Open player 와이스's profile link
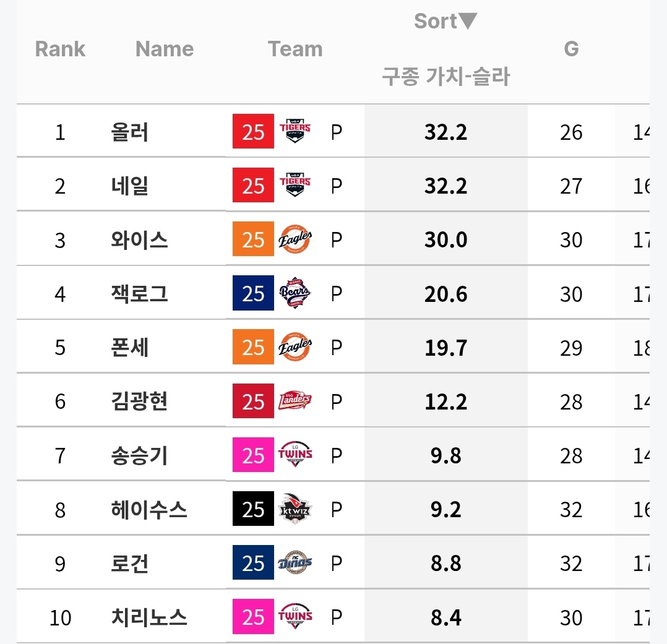667x644 pixels. tap(140, 239)
